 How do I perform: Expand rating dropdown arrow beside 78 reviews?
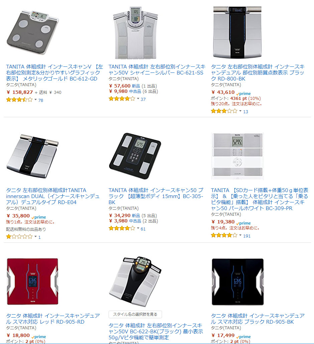pos(35,100)
